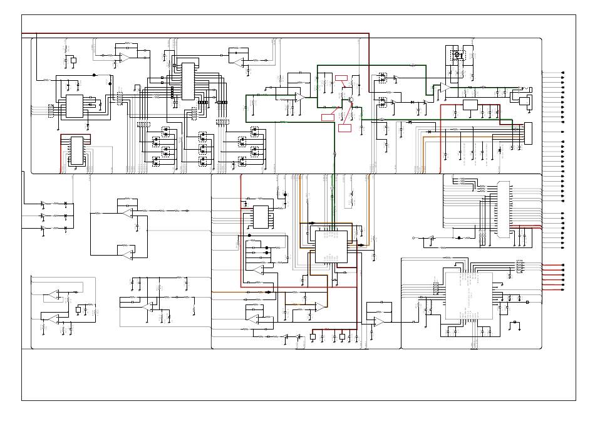Select the crystal symbol at the top left
This screenshot has width=595, height=421.
(x=74, y=60)
